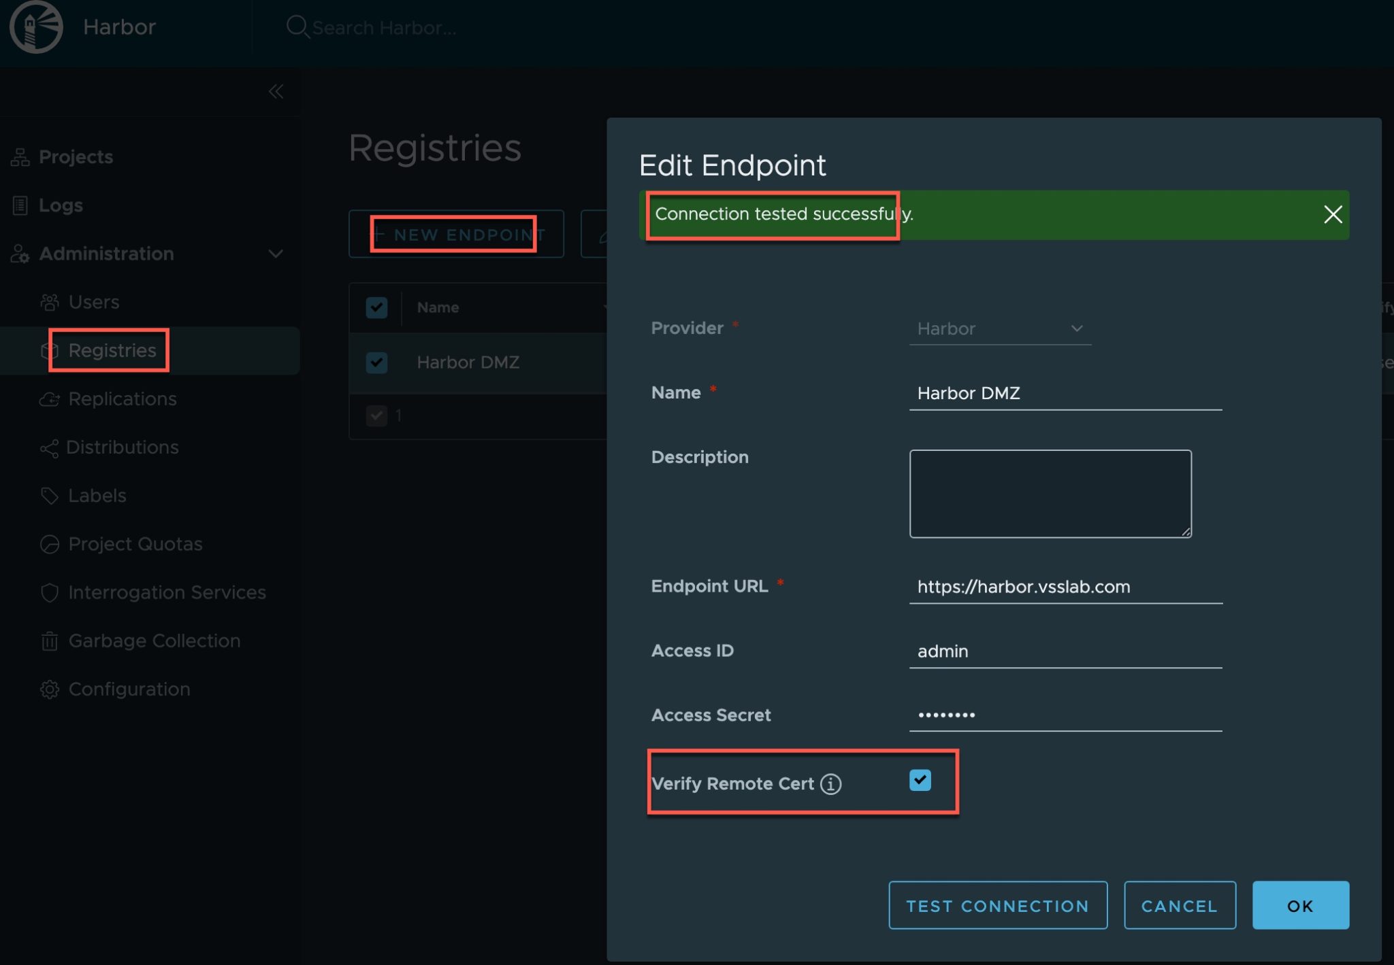Toggle the Harbor DMZ row checkbox
The image size is (1394, 965).
[x=376, y=362]
